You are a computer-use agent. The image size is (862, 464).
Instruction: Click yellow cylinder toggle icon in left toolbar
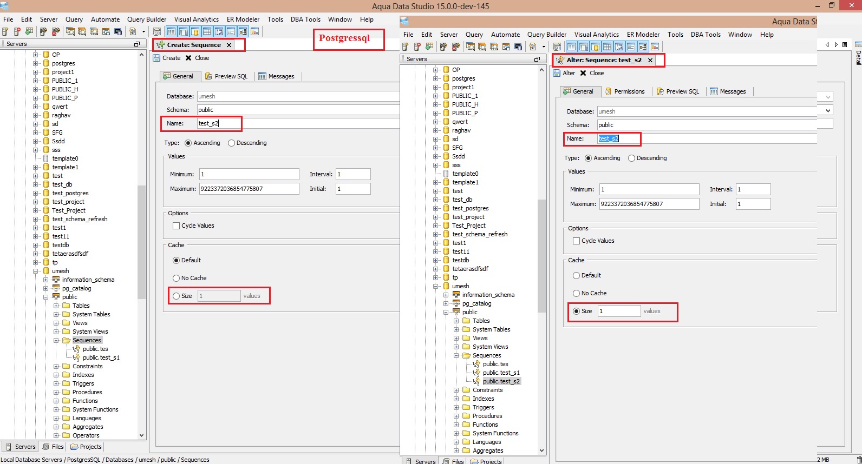(x=195, y=31)
